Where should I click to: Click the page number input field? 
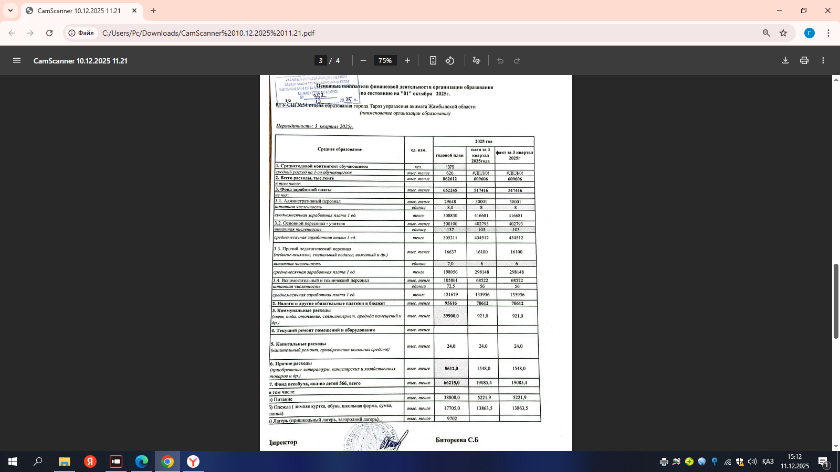pos(321,61)
